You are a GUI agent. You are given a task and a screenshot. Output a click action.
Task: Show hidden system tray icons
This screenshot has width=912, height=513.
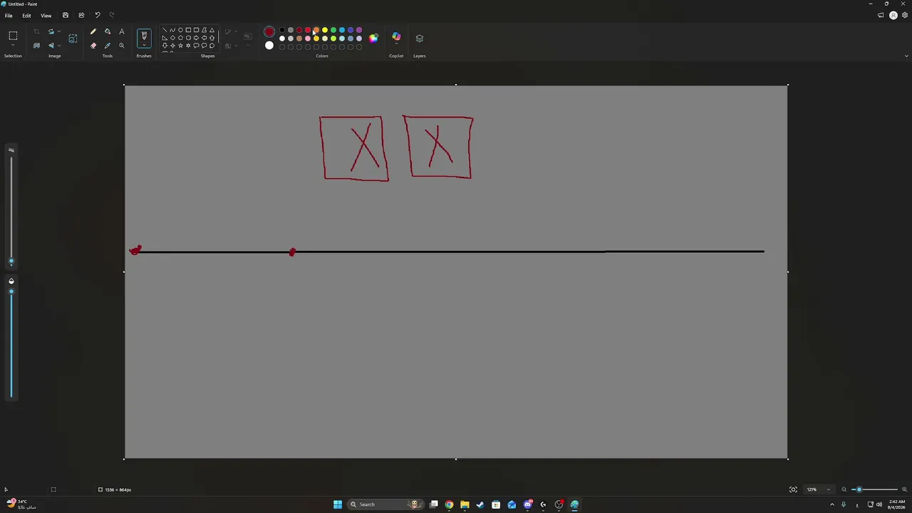(x=831, y=504)
